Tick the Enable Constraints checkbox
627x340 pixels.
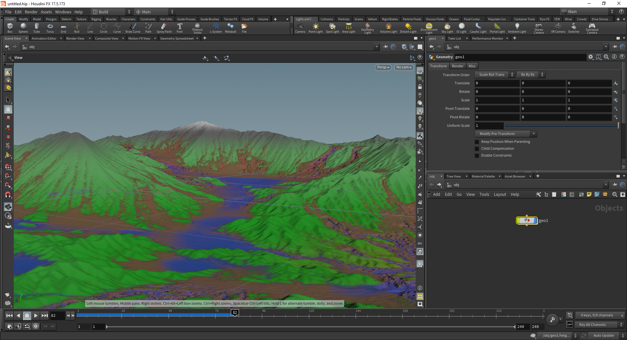coord(477,156)
